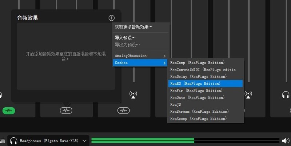
Task: Add ReaDelay (ReaPlugs Edition) effect
Action: [206, 76]
